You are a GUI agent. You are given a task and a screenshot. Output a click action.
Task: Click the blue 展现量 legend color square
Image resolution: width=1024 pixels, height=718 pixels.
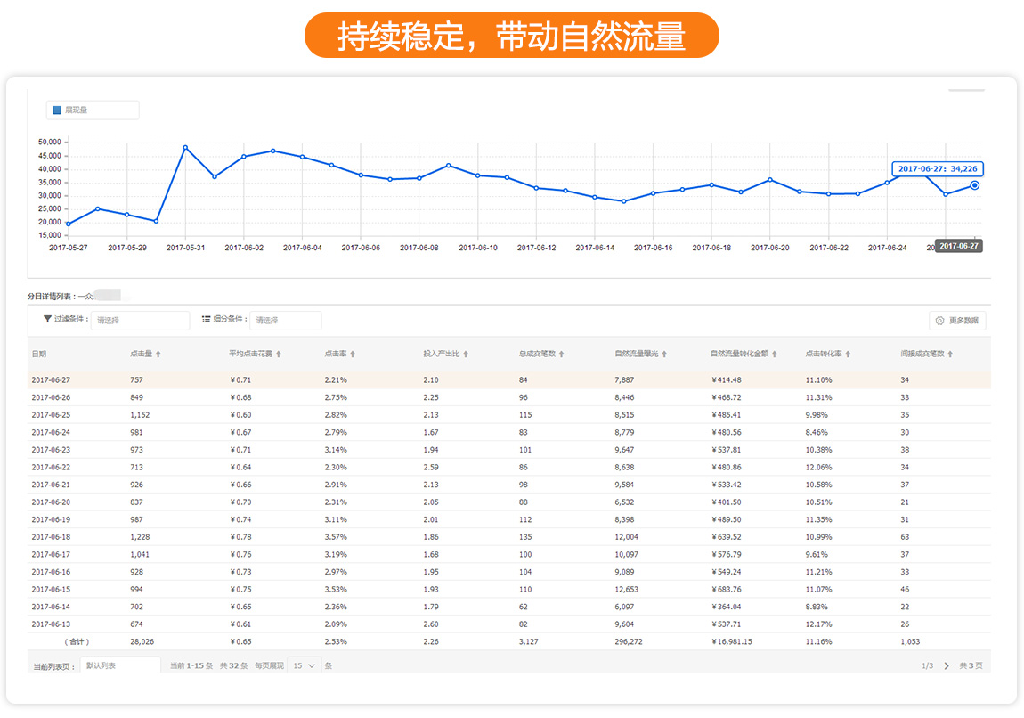coord(57,110)
